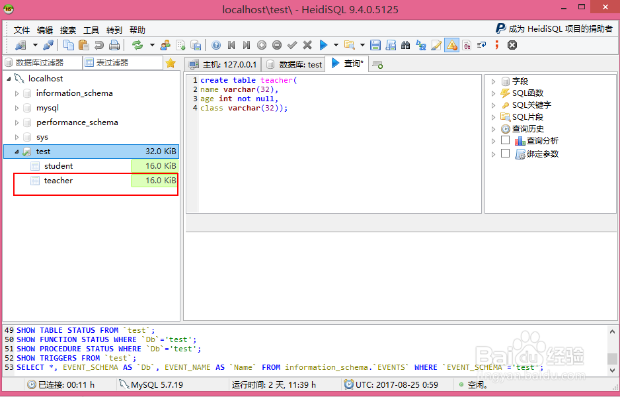The image size is (620, 397).
Task: Enable the 绑定参数 checkbox
Action: point(505,153)
